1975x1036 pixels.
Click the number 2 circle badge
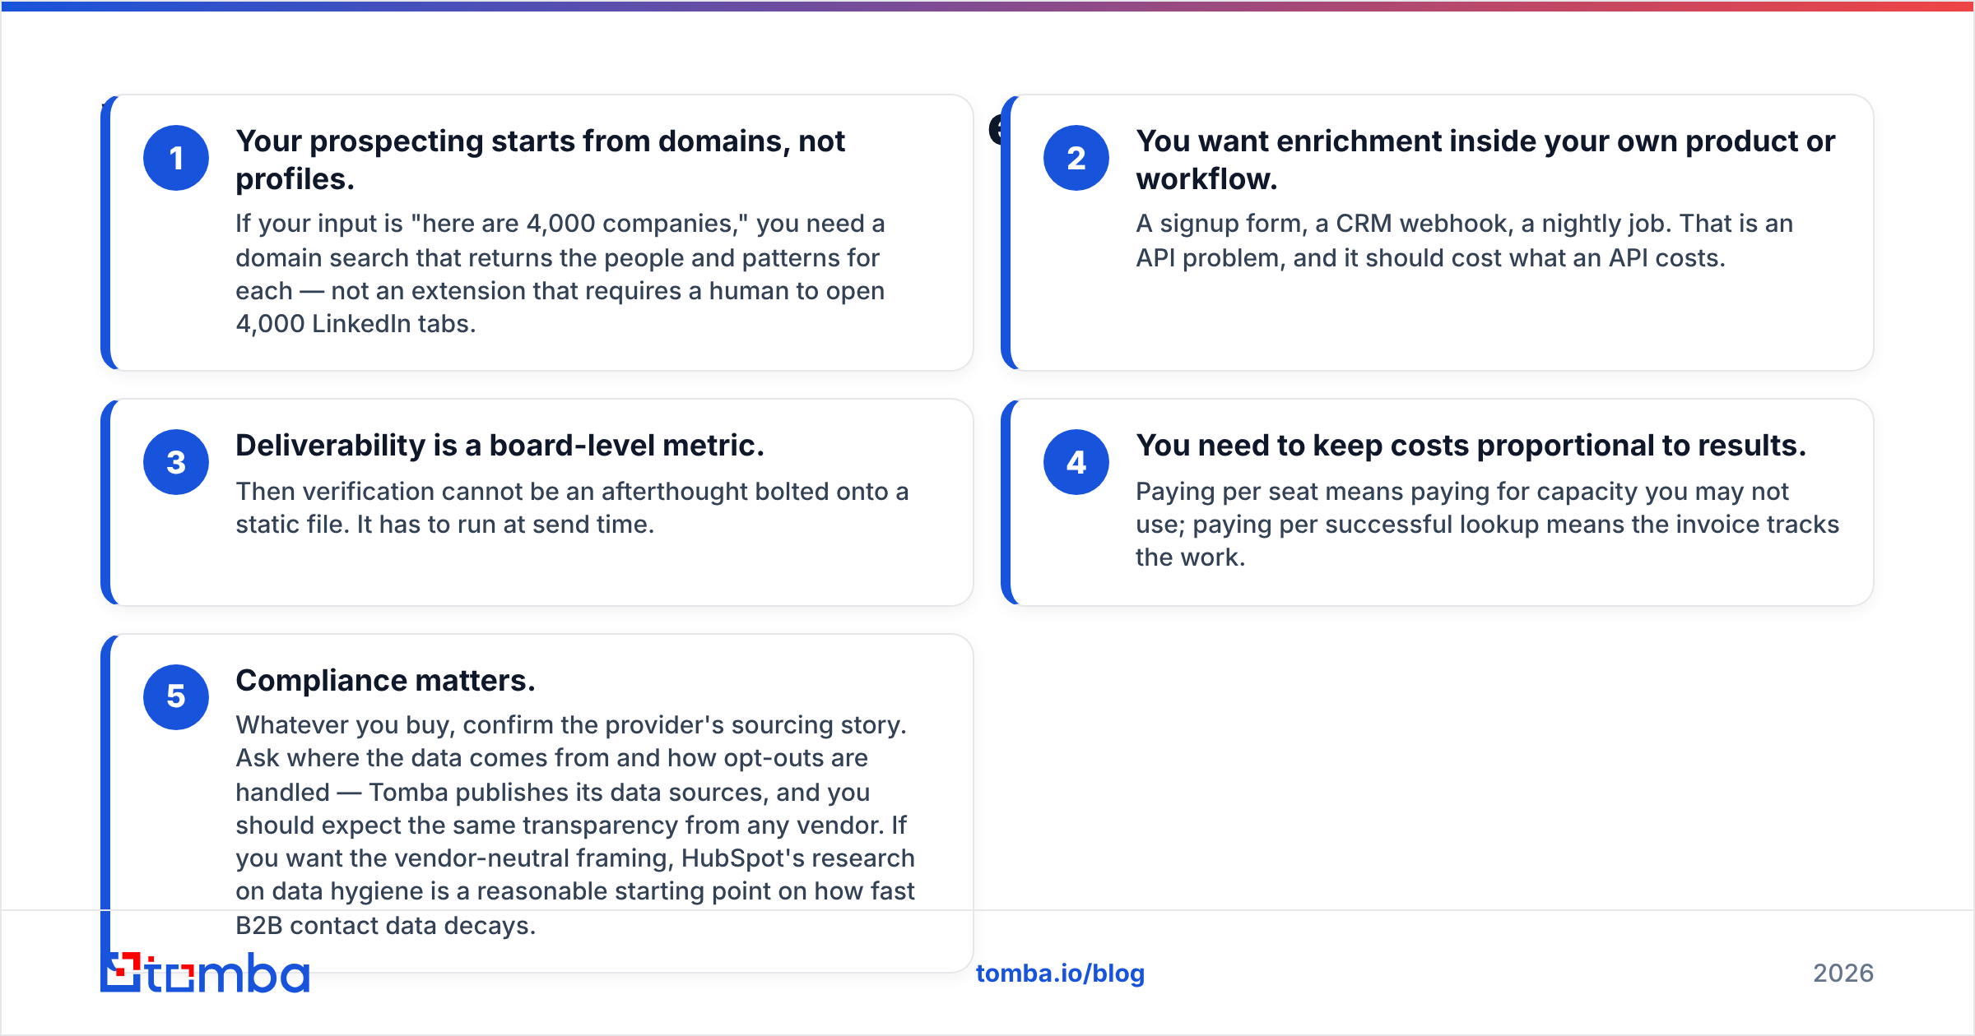coord(1076,158)
